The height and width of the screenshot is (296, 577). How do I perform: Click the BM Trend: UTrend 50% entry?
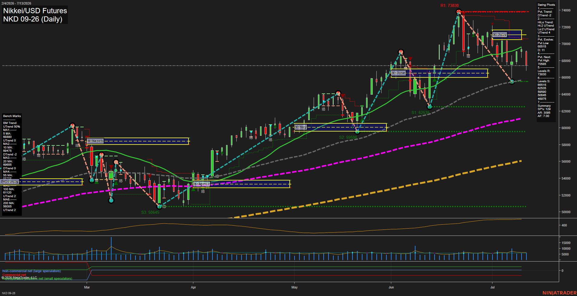(12, 125)
